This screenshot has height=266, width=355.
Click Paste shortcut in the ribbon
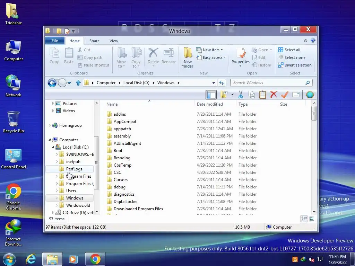click(x=94, y=65)
